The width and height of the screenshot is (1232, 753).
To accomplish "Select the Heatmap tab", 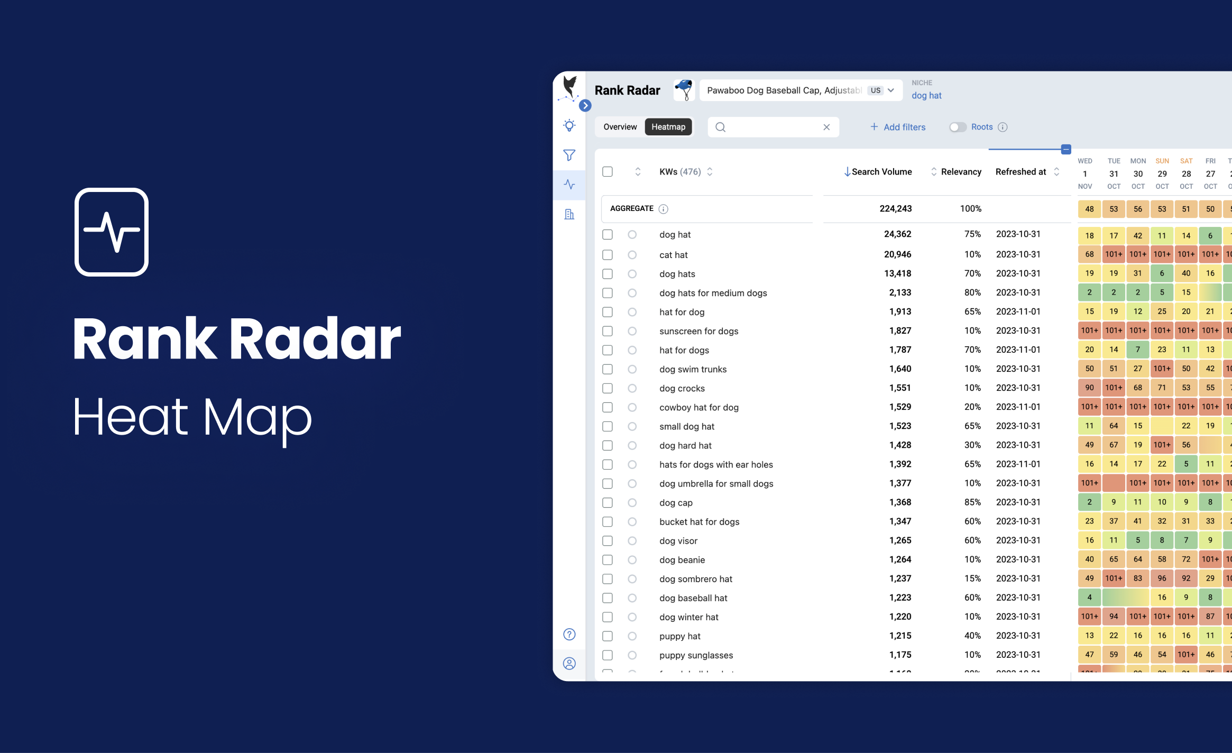I will (x=670, y=127).
